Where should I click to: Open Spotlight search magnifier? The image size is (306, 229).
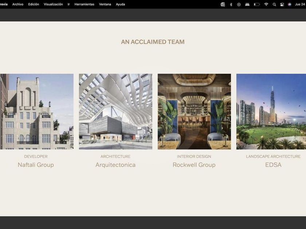[274, 4]
